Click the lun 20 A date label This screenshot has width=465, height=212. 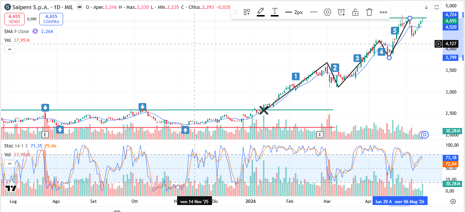coord(383,201)
